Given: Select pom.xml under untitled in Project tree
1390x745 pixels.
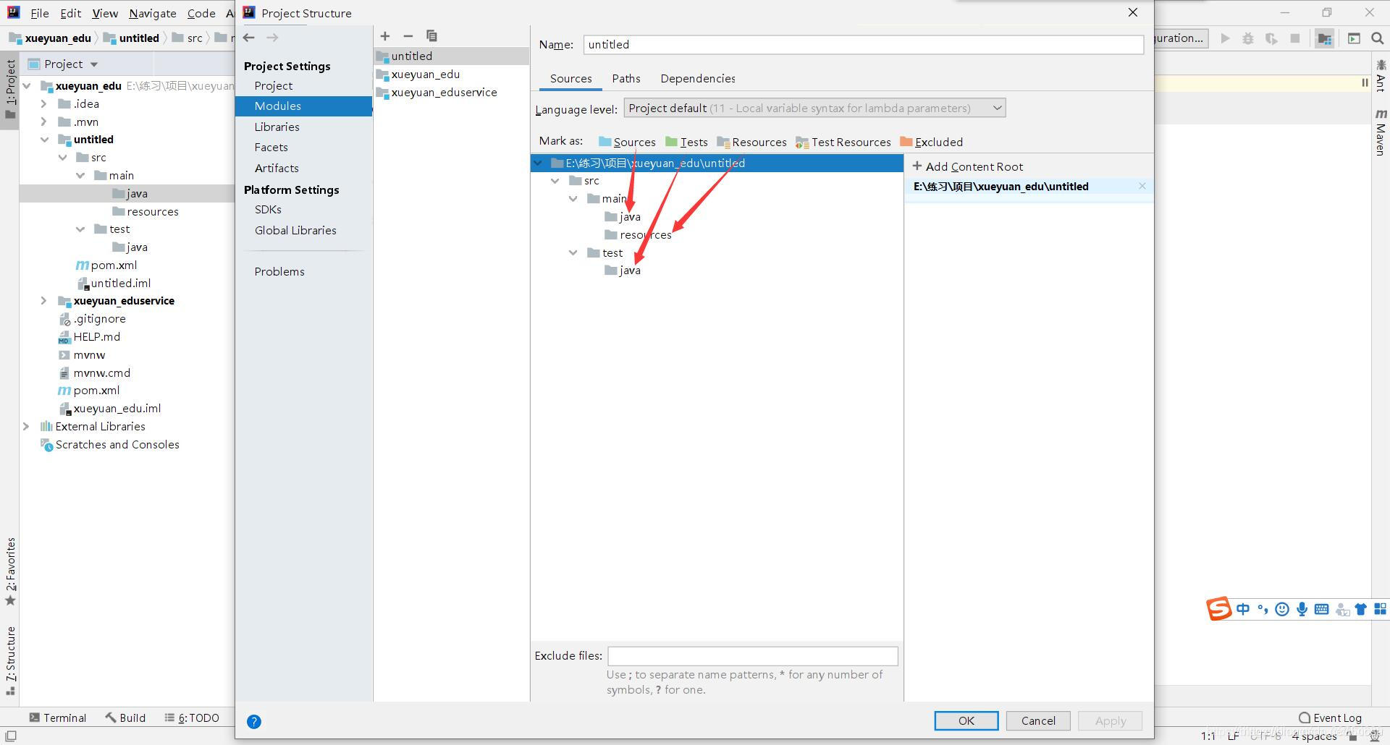Looking at the screenshot, I should 114,265.
